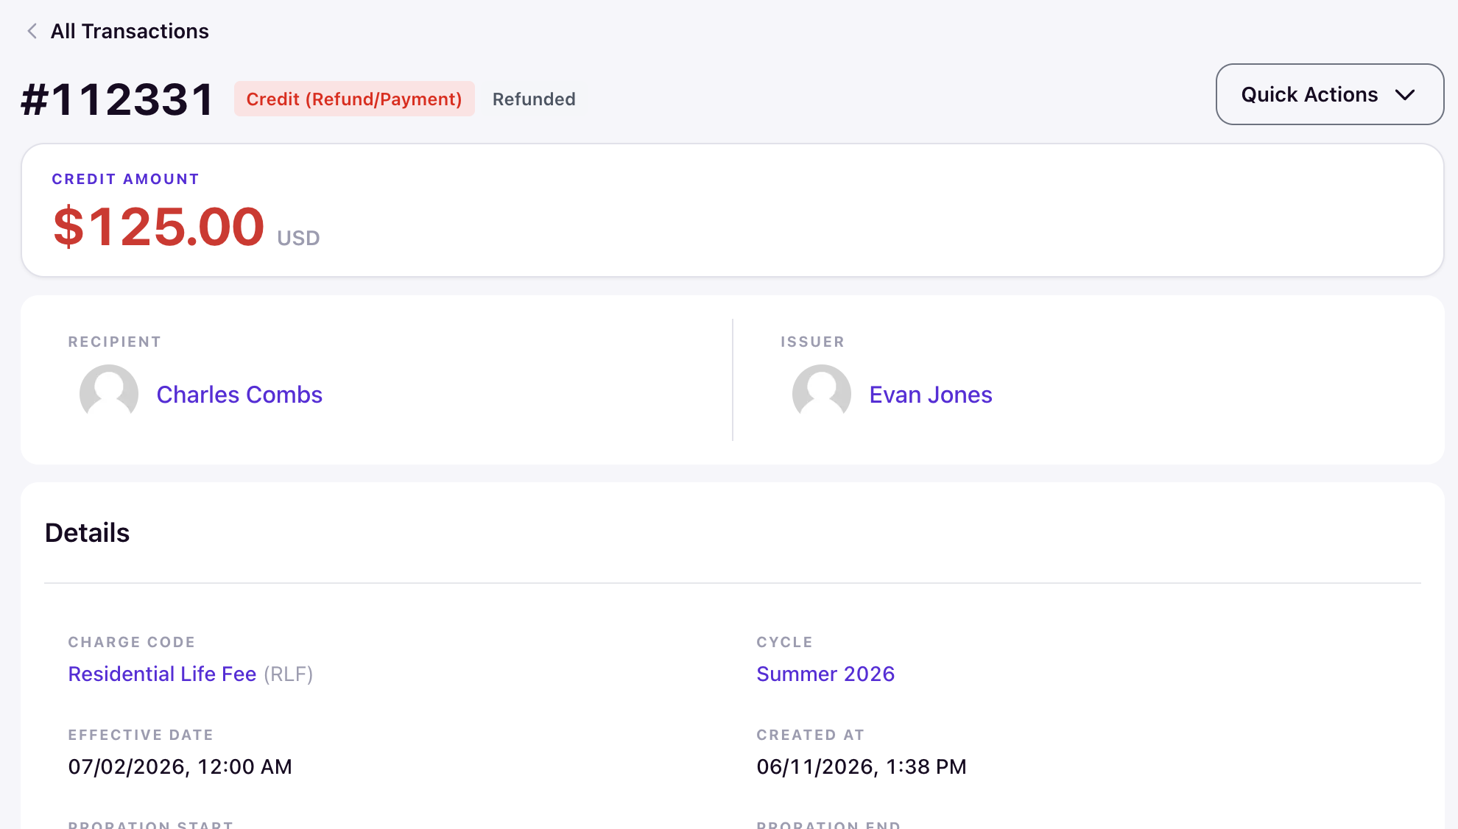Select the Refunded status text

pyautogui.click(x=534, y=99)
